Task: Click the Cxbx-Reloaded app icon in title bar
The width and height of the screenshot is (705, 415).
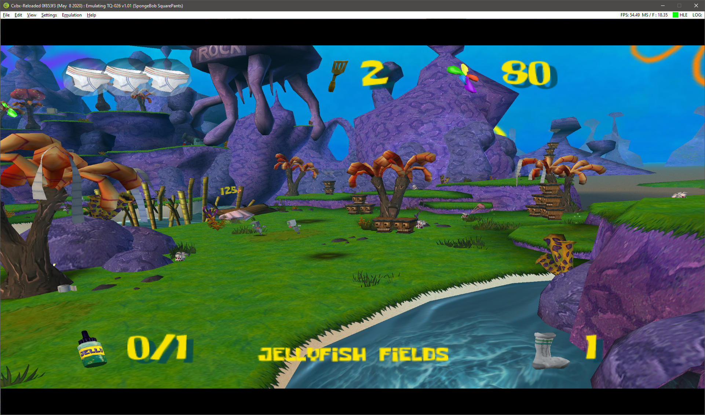Action: [x=6, y=5]
